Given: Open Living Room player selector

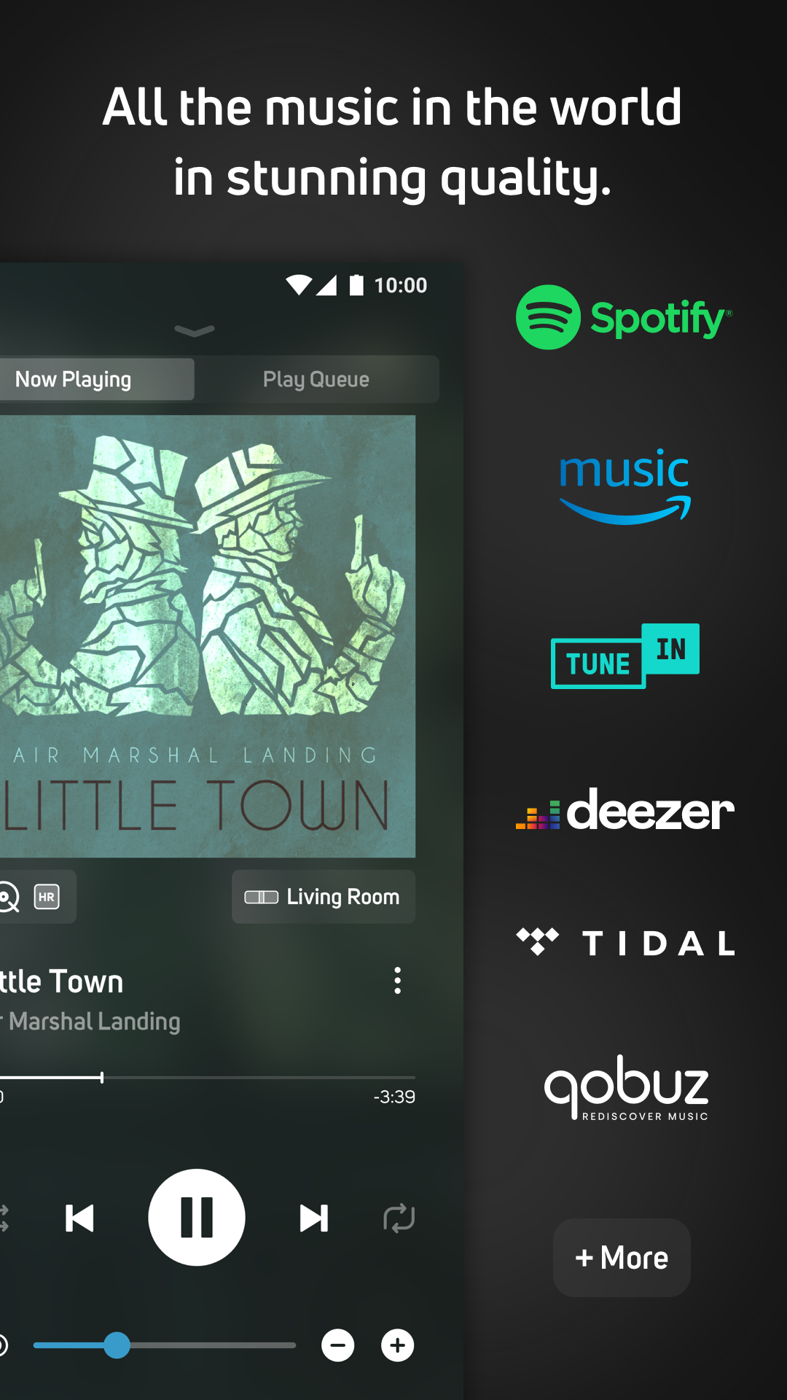Looking at the screenshot, I should [x=324, y=897].
